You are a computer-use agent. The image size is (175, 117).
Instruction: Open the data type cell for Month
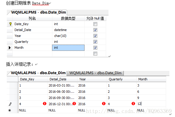pyautogui.click(x=68, y=48)
